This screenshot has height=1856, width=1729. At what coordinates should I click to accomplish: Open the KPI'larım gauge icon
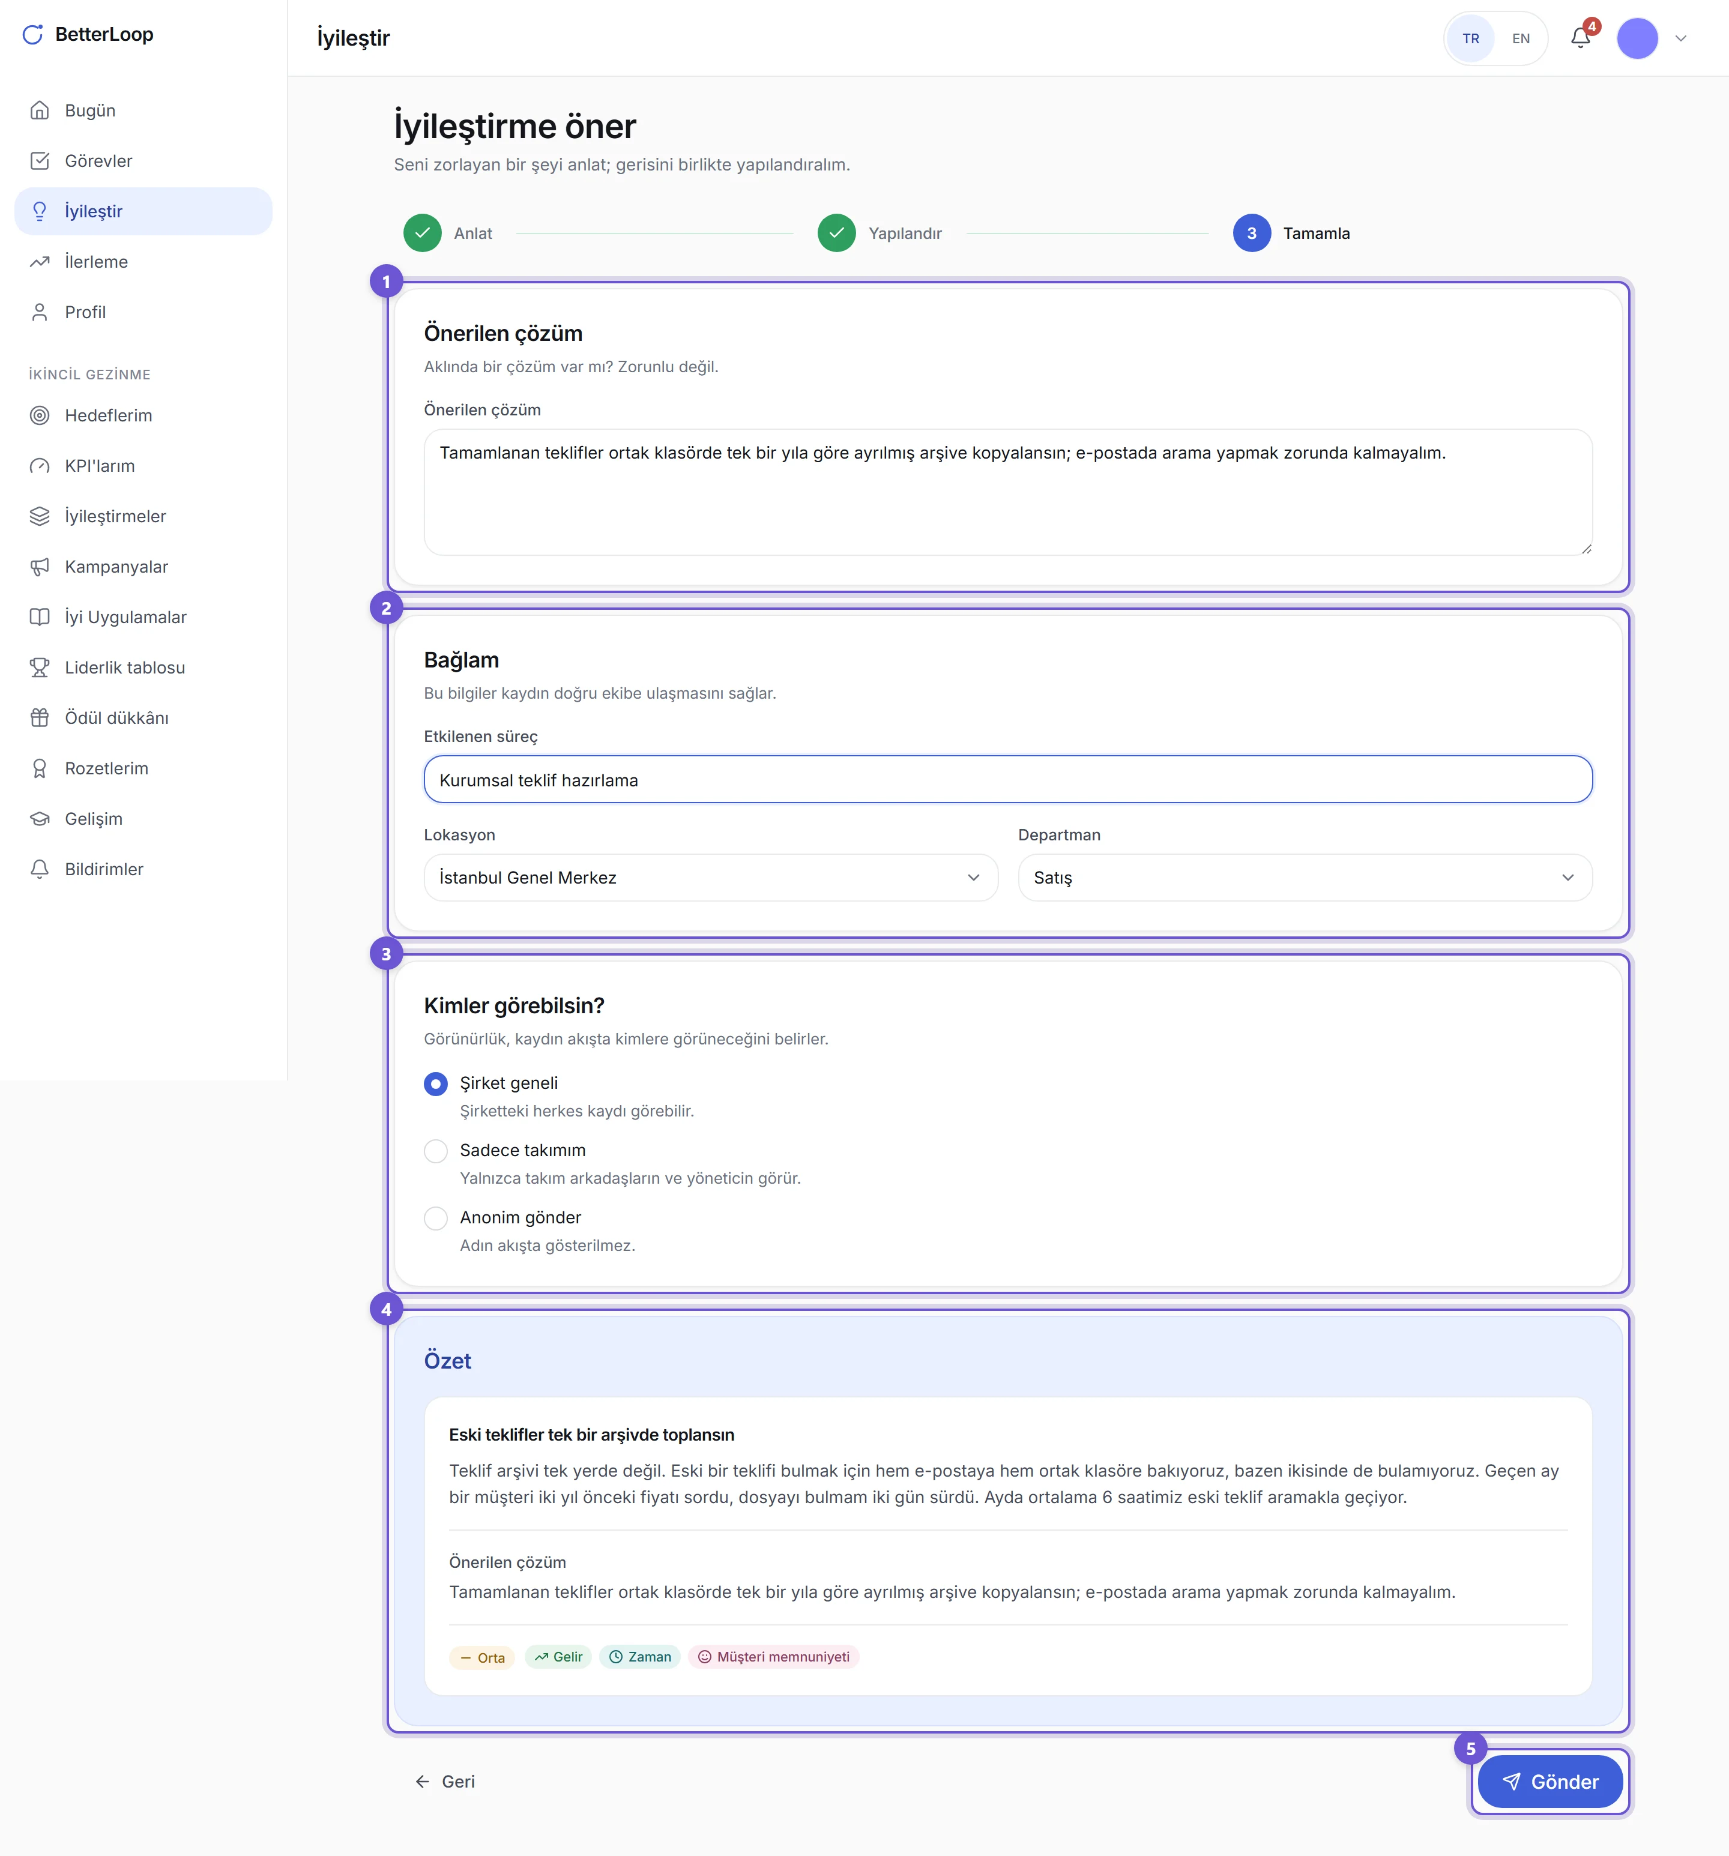[39, 466]
